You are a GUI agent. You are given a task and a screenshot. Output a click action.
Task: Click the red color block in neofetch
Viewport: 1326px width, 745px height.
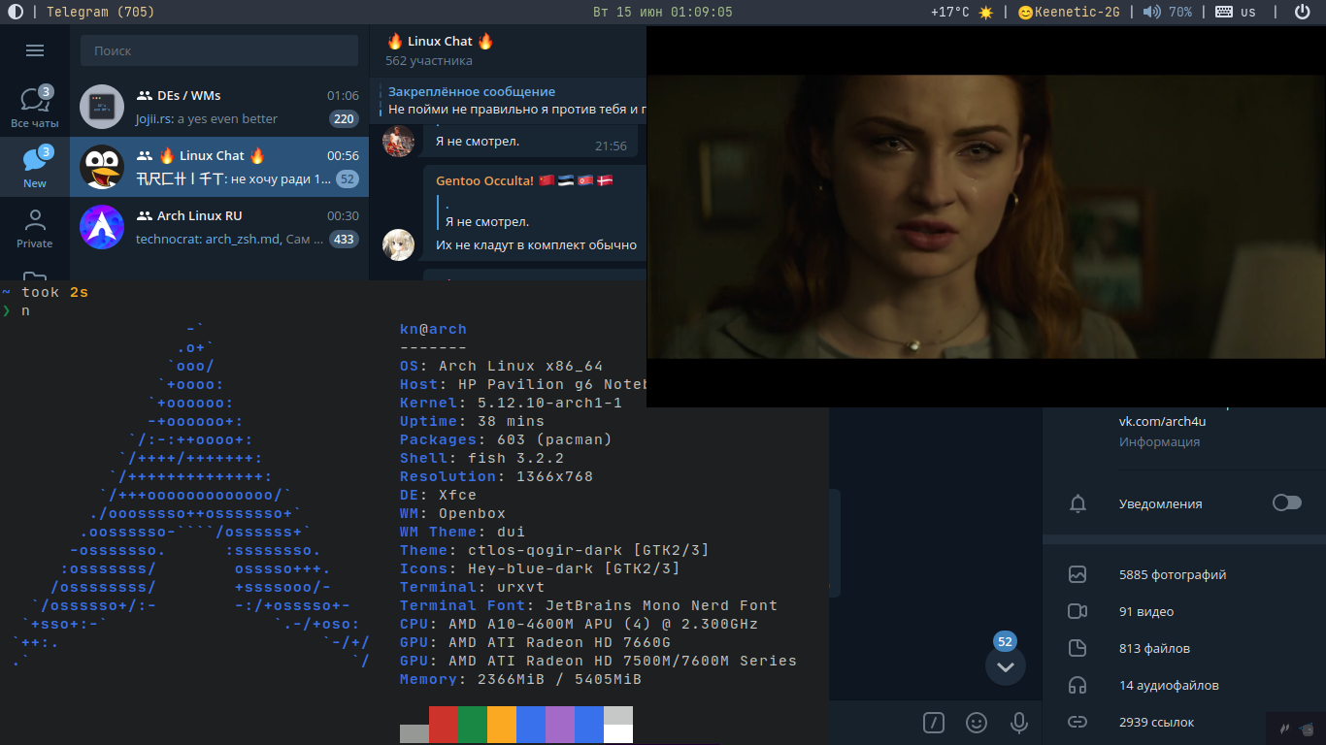(x=444, y=725)
